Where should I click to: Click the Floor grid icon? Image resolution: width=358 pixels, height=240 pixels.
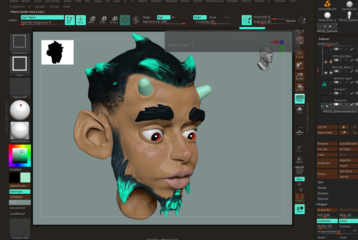[x=299, y=132]
